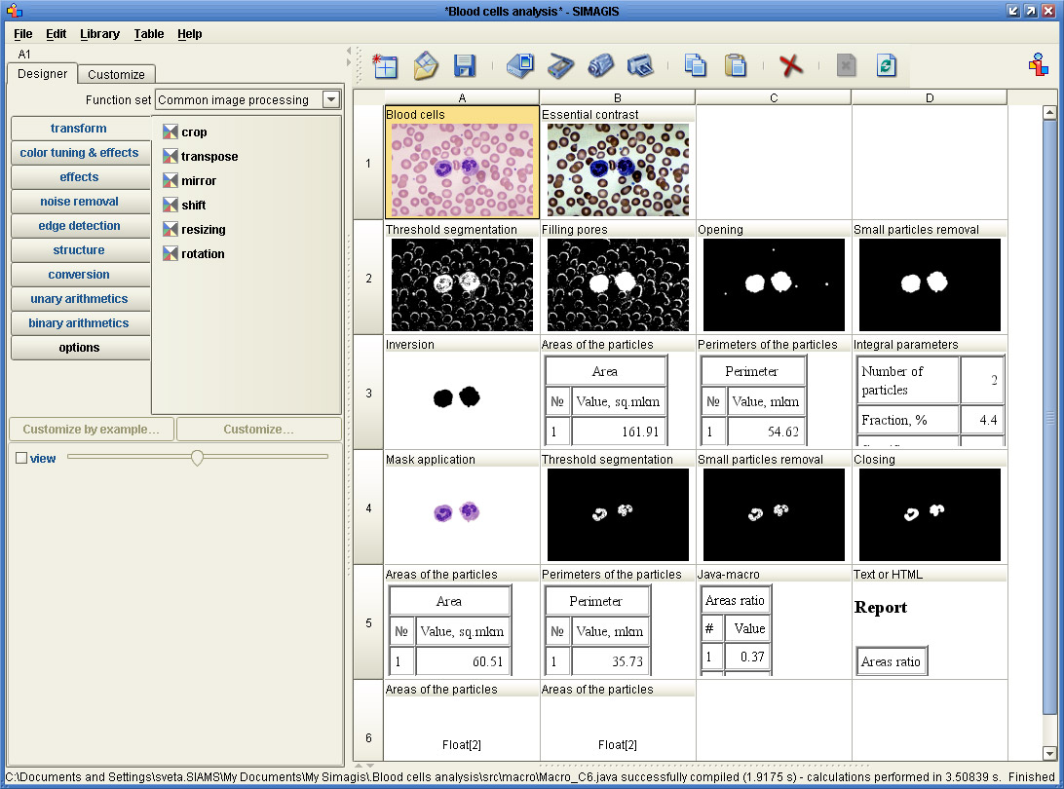Open the Function set dropdown
The width and height of the screenshot is (1064, 789).
[331, 99]
